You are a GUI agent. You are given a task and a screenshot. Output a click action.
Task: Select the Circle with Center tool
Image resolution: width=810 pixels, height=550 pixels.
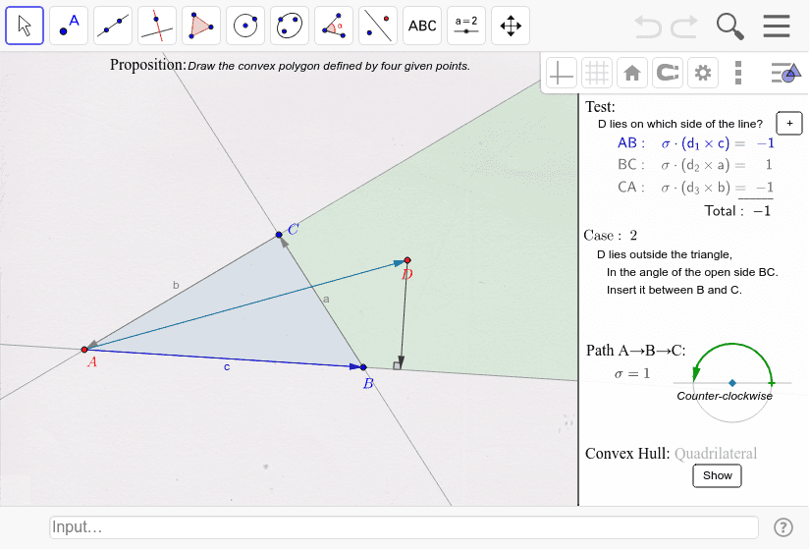pos(245,26)
